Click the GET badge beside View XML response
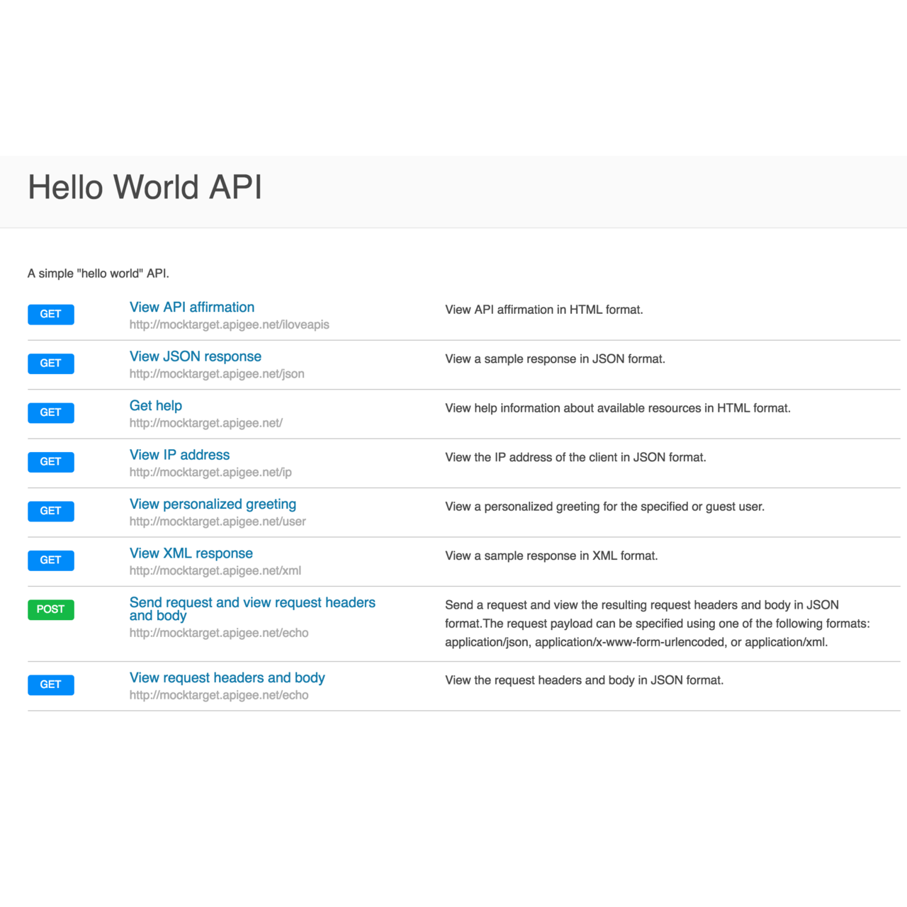This screenshot has height=907, width=907. pos(50,560)
